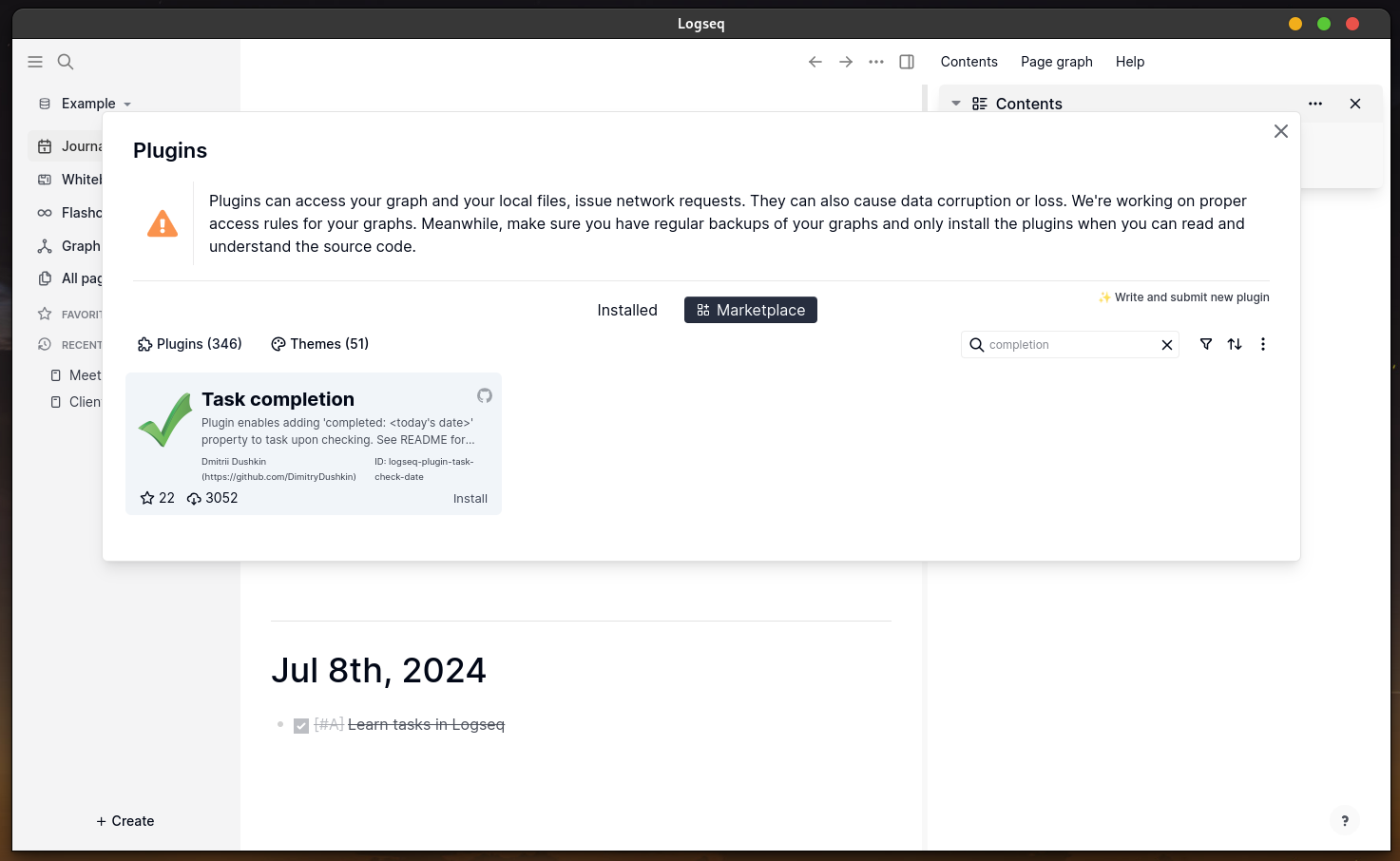Click the star rating showing 22

pyautogui.click(x=158, y=498)
